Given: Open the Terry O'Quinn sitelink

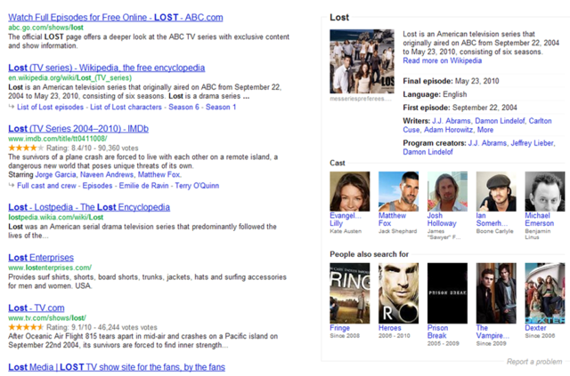Looking at the screenshot, I should tap(197, 186).
